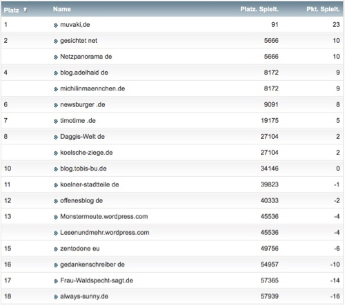Image resolution: width=345 pixels, height=306 pixels.
Task: Select the points value -16
Action: pos(335,296)
